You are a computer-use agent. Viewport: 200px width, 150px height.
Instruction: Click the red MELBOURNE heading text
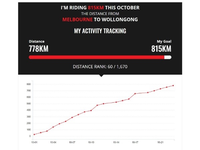(x=77, y=20)
